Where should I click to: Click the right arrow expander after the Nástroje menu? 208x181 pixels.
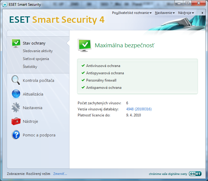(x=203, y=13)
